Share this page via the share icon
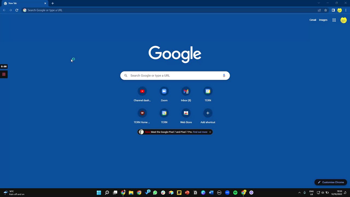Viewport: 350px width, 197px height. pyautogui.click(x=319, y=10)
